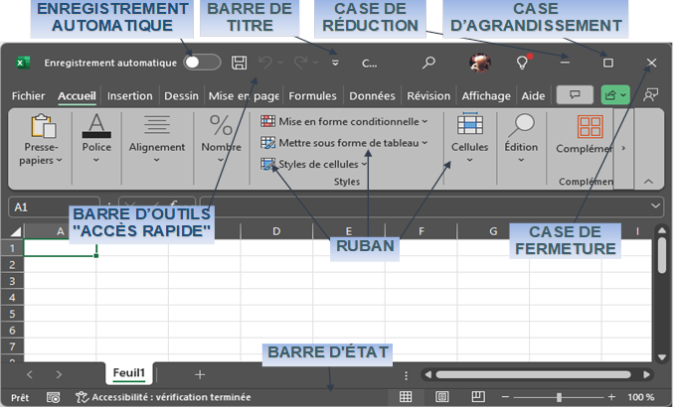Click the Select All corner triangle

pyautogui.click(x=16, y=231)
